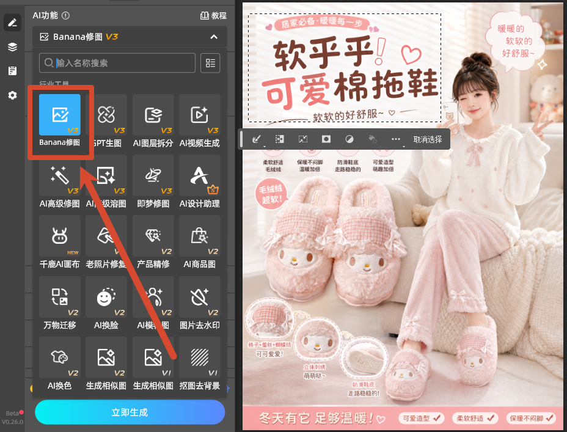Screen dimensions: 567x432
Task: Select the AI高级修图 tool
Action: point(60,181)
